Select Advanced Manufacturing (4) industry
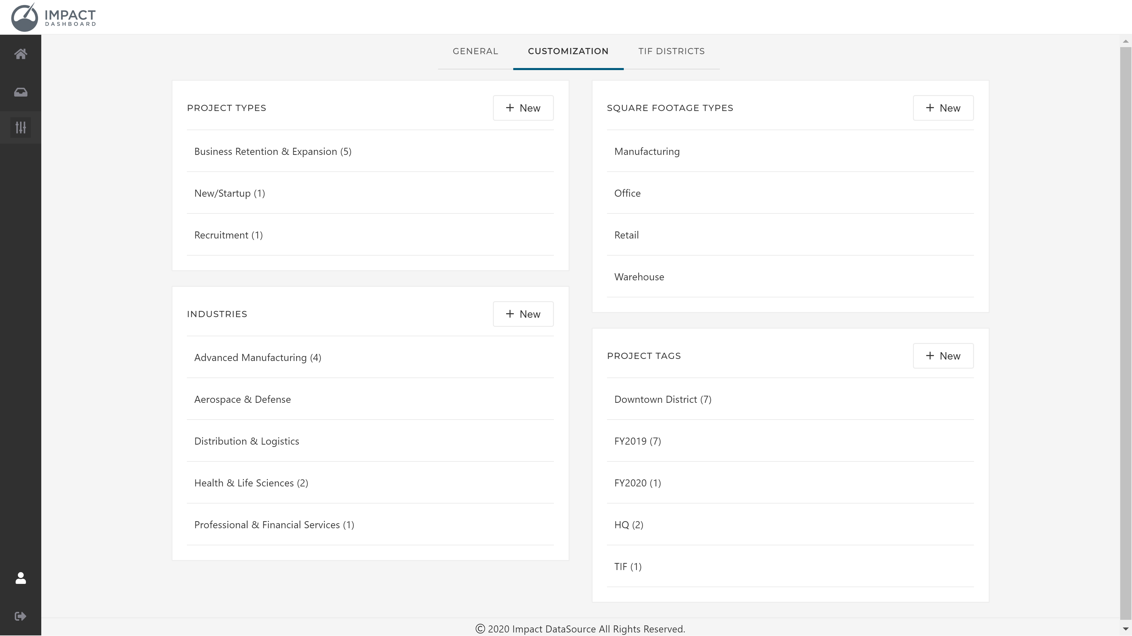1132x636 pixels. (370, 358)
